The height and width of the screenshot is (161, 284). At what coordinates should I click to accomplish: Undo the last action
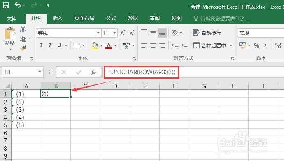18,5
